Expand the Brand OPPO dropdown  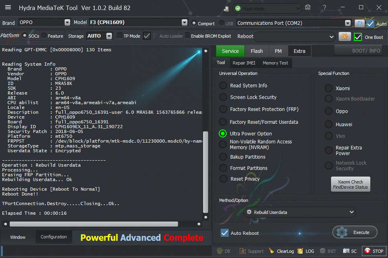[x=67, y=22]
